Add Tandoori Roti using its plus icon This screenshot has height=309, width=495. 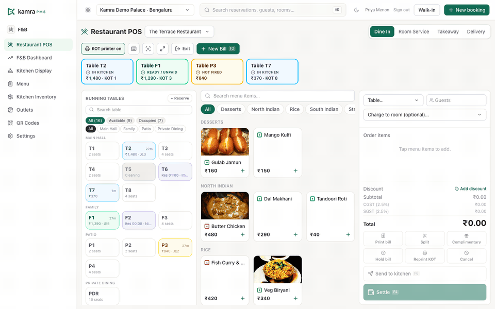pos(348,235)
